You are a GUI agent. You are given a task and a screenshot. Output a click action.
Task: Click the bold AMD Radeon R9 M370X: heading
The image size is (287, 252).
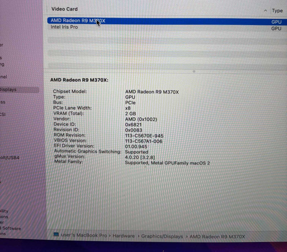click(x=79, y=80)
